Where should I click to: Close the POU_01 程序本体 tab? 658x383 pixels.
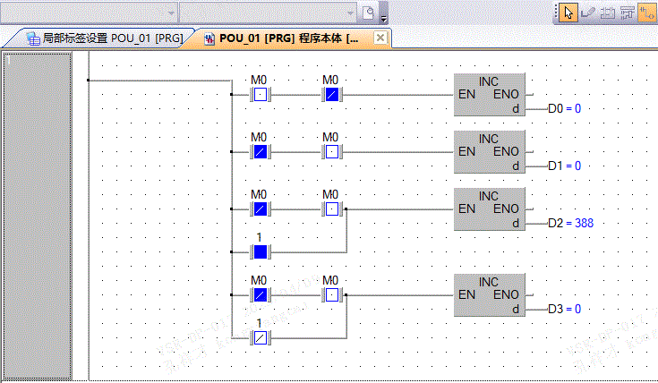380,38
